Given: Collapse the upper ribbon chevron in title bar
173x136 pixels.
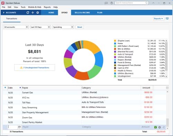Looking at the screenshot, I should pos(153,3).
